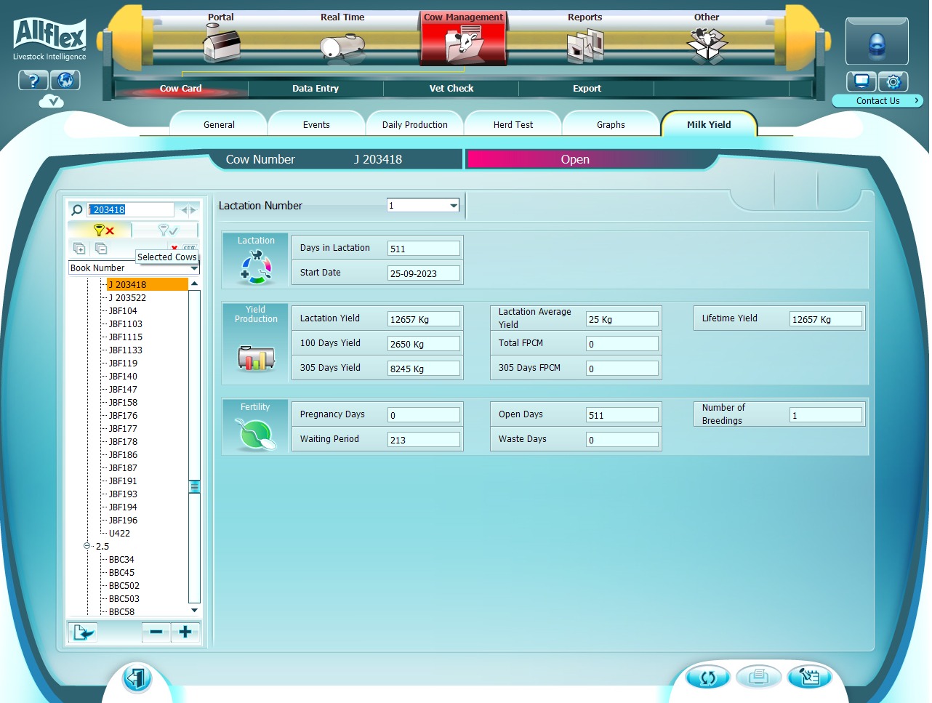Viewport: 932px width, 703px height.
Task: Open the Lactation Number dropdown
Action: (x=454, y=206)
